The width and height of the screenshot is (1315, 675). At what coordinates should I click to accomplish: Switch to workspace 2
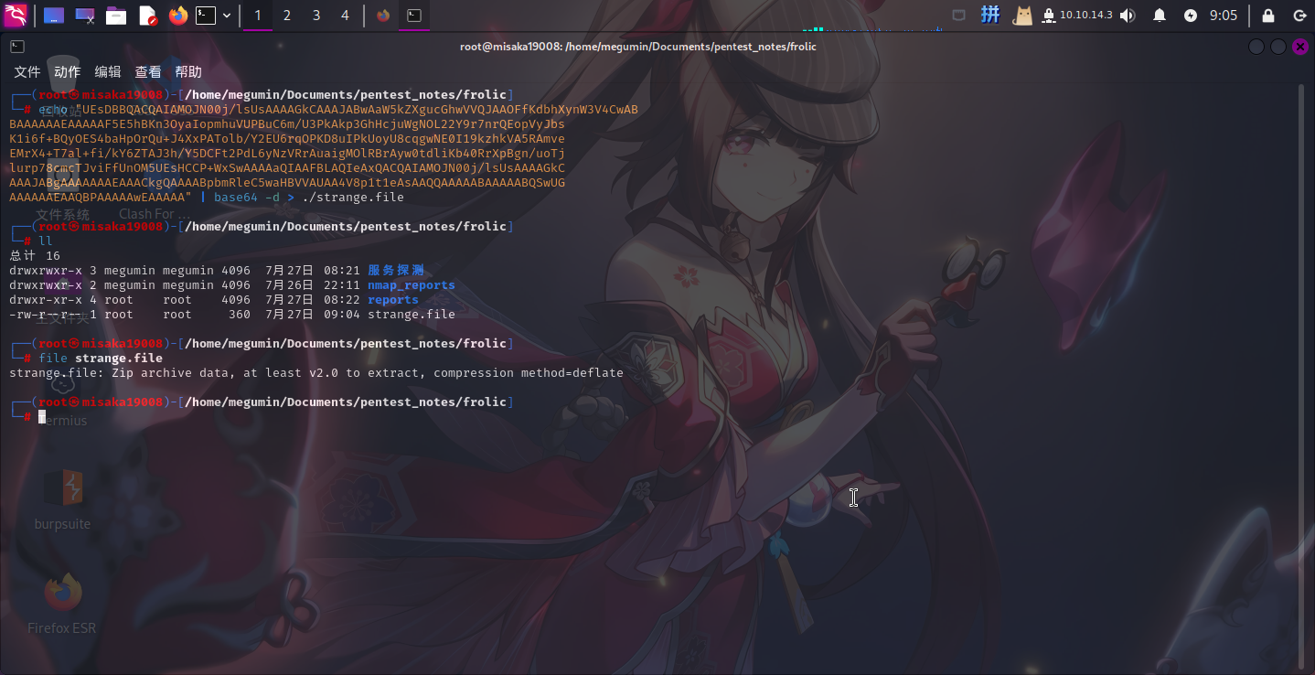tap(287, 16)
